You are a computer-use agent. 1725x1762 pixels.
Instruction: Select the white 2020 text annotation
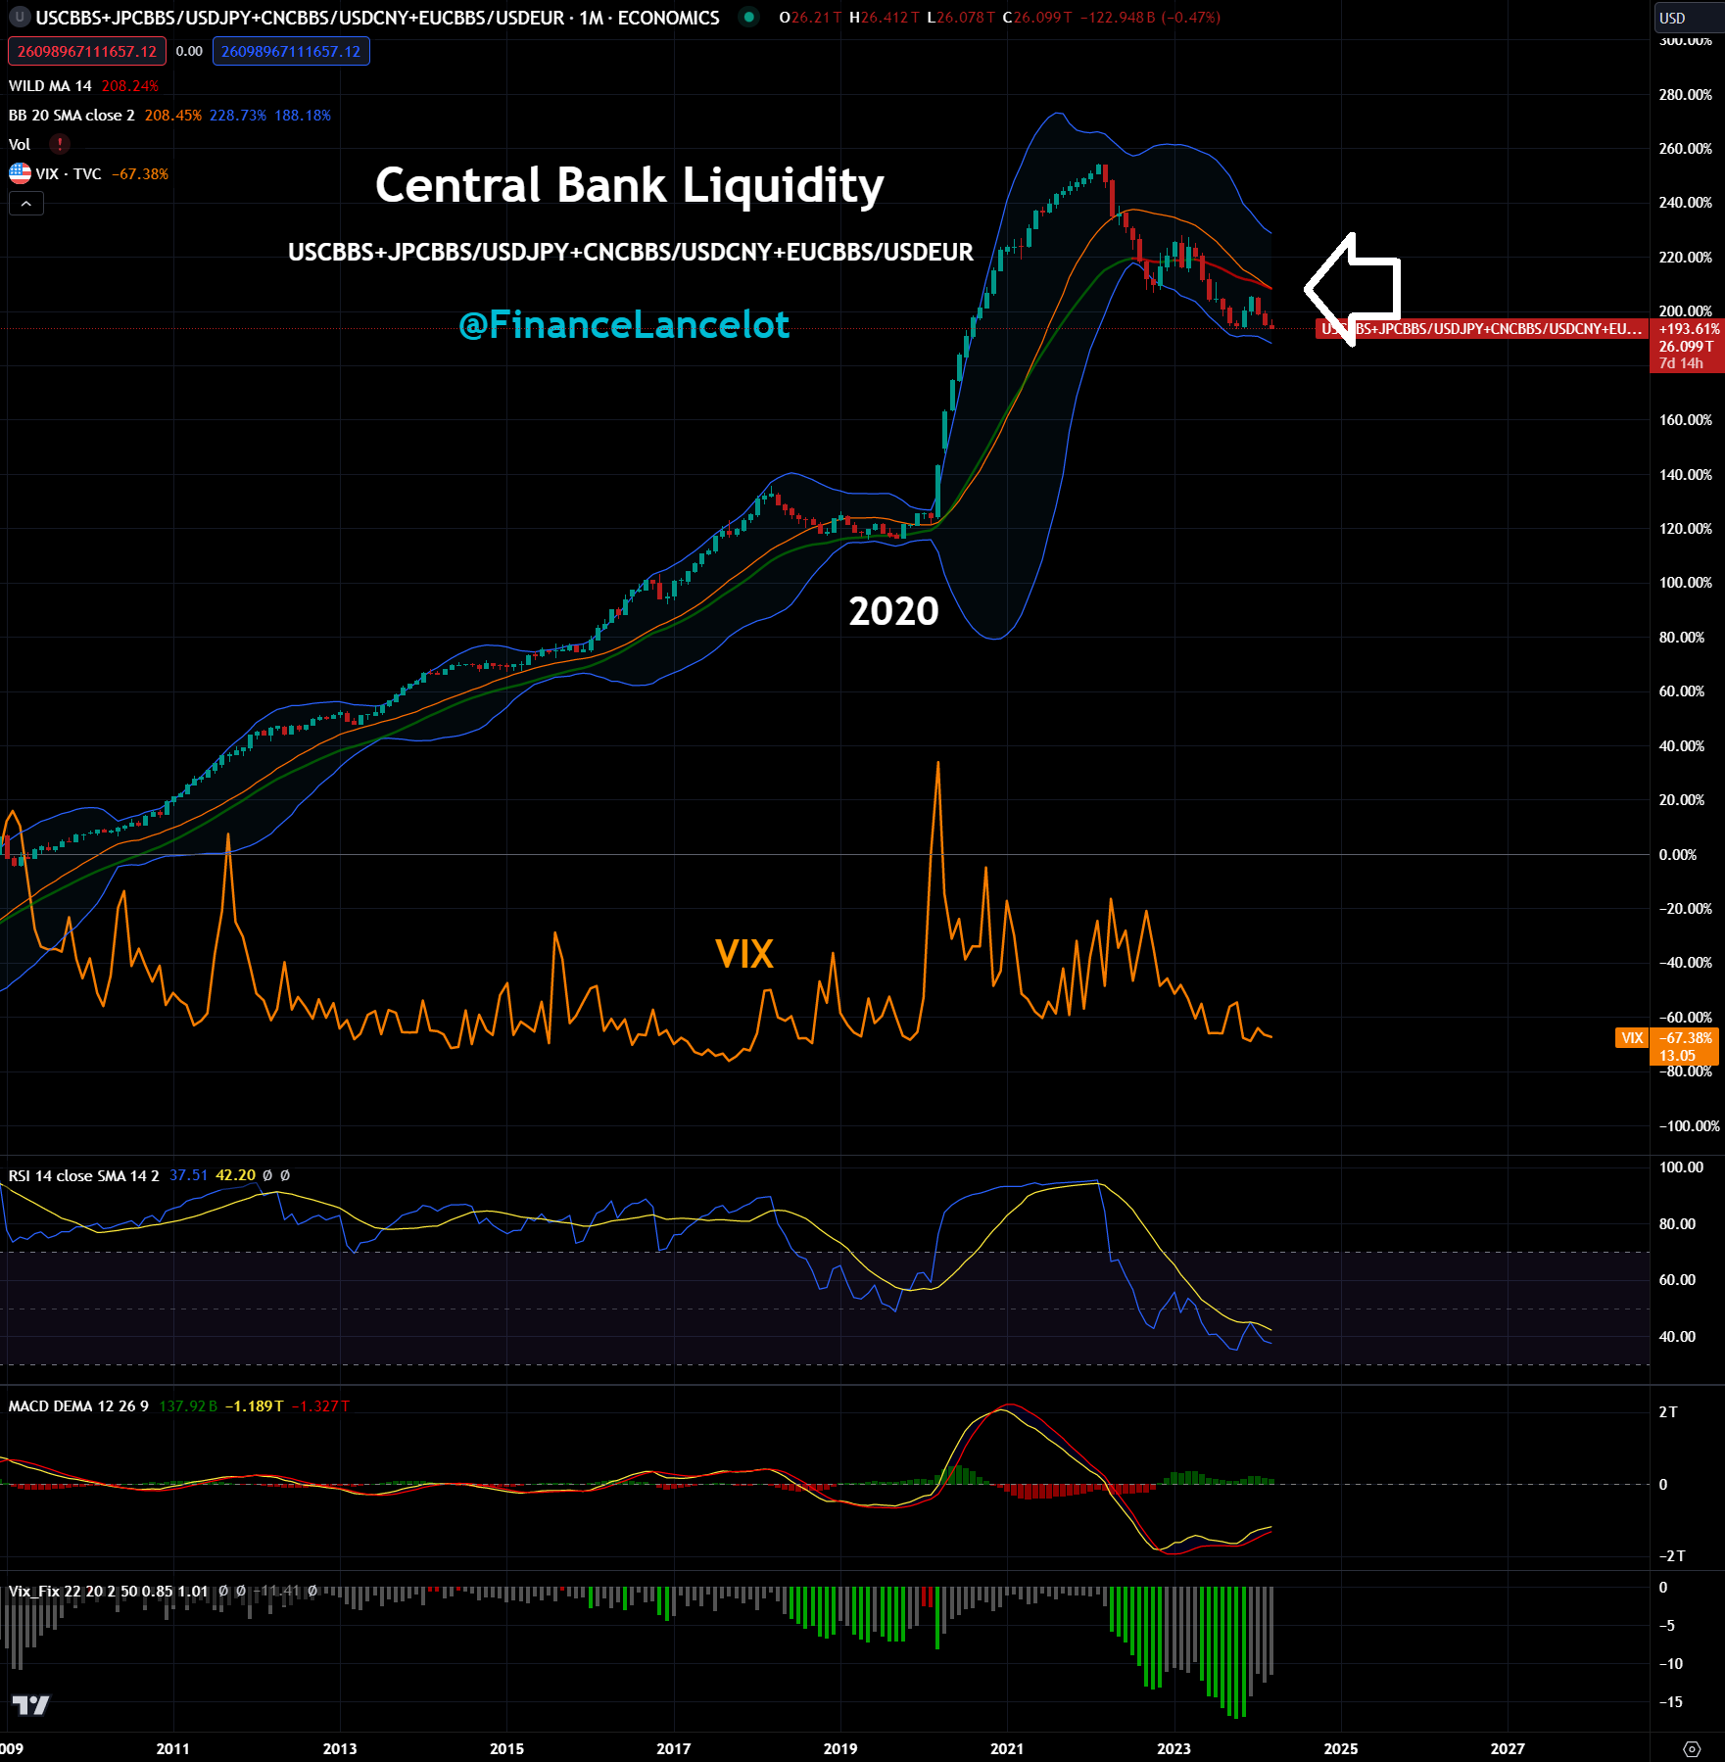(893, 611)
